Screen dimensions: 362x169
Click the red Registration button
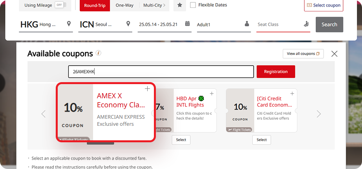tap(276, 72)
